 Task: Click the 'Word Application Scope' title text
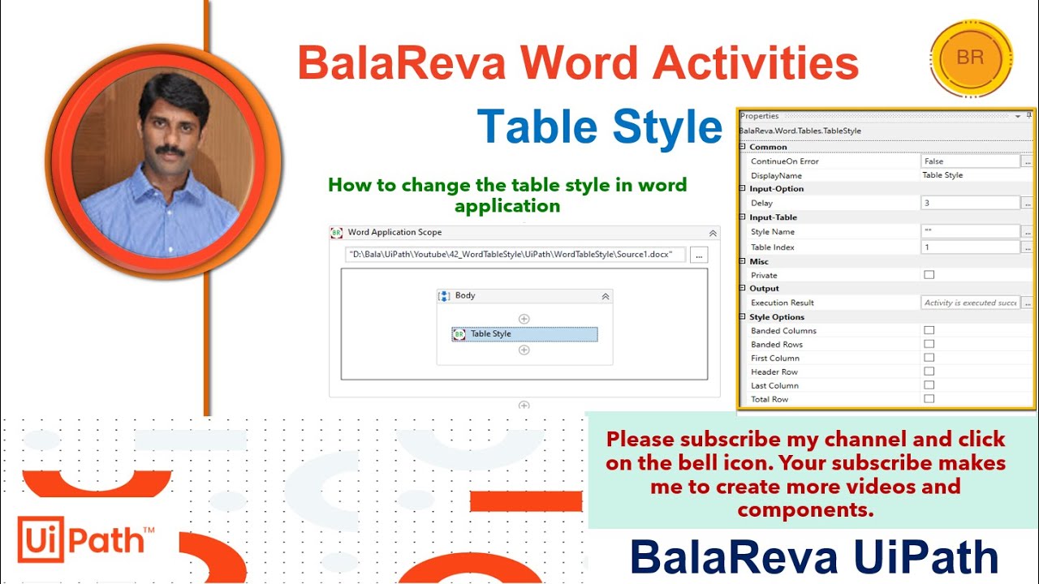394,233
